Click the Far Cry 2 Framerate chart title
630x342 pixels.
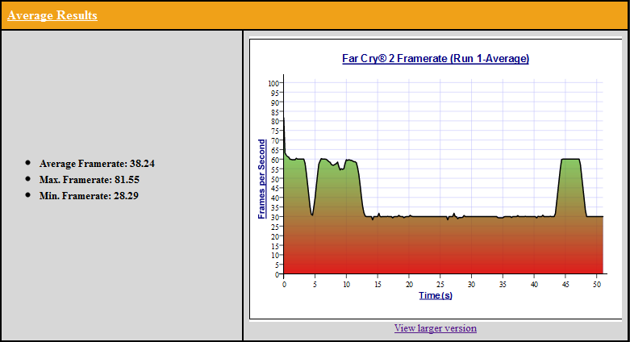point(436,59)
